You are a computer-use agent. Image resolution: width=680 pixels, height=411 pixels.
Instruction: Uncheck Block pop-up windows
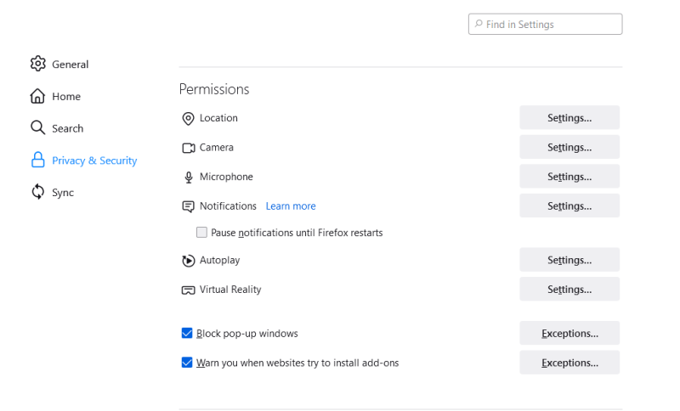click(187, 334)
